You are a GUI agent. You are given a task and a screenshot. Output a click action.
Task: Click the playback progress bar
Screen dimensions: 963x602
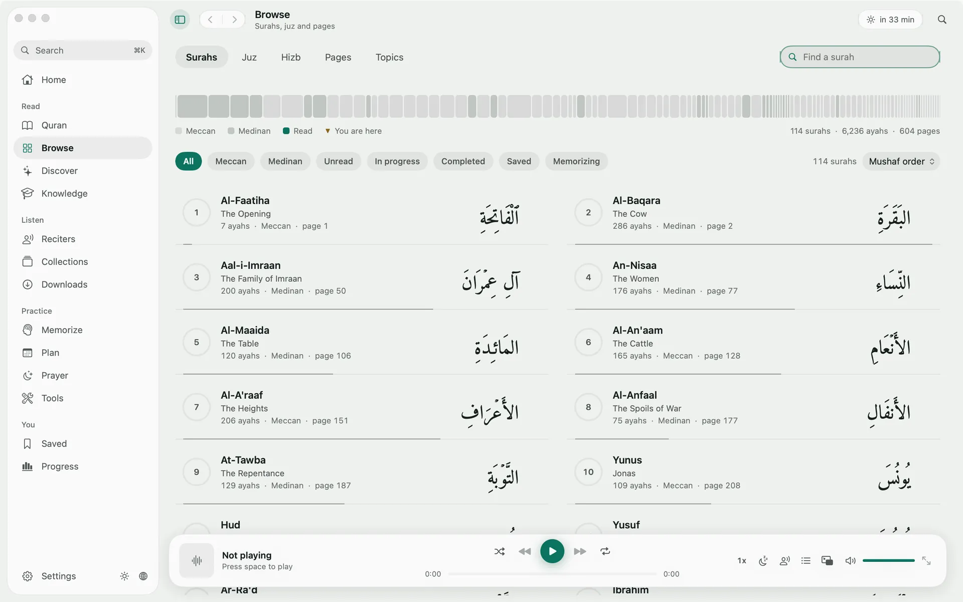click(x=552, y=574)
